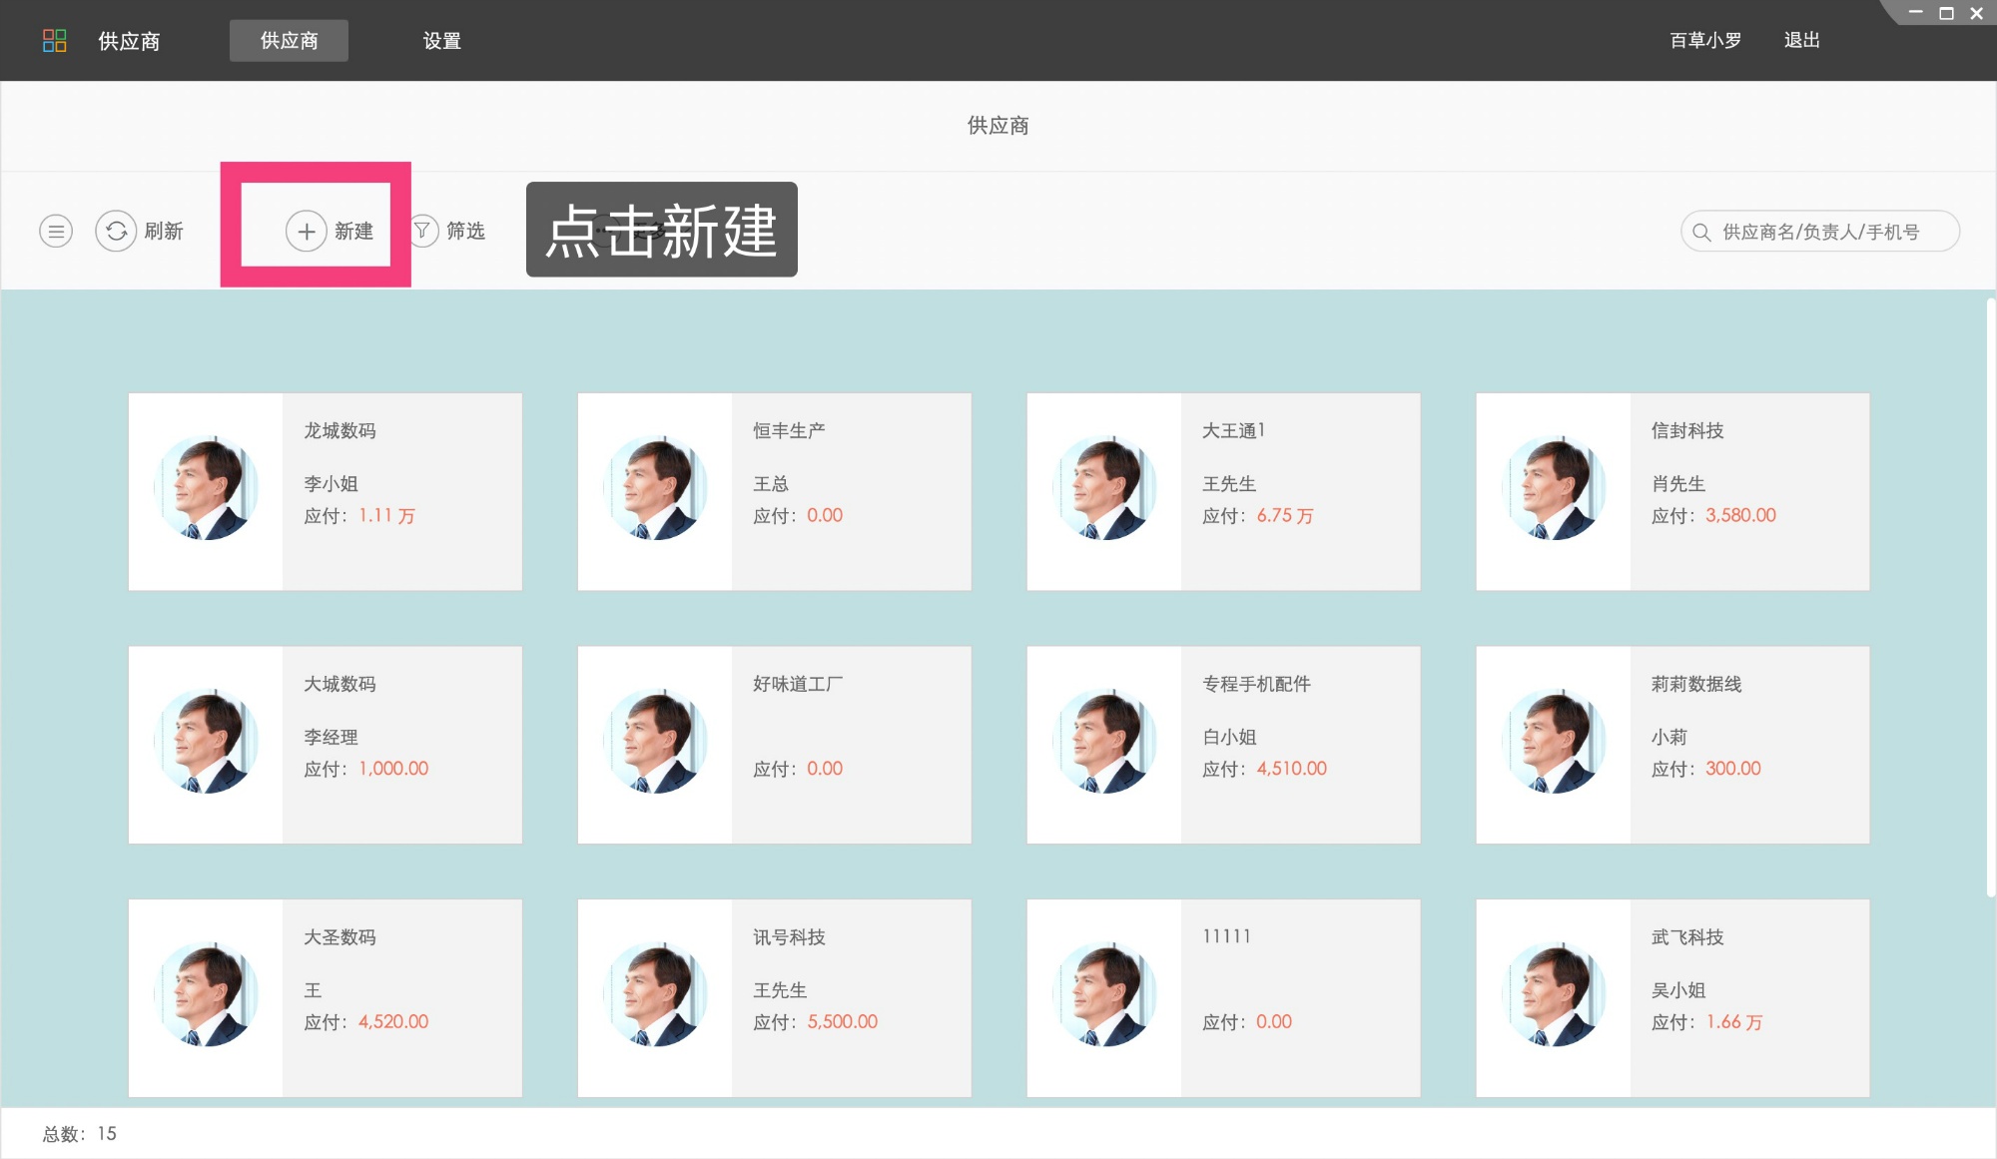The height and width of the screenshot is (1159, 1997).
Task: Click the magnifier icon in the search box
Action: (x=1700, y=231)
